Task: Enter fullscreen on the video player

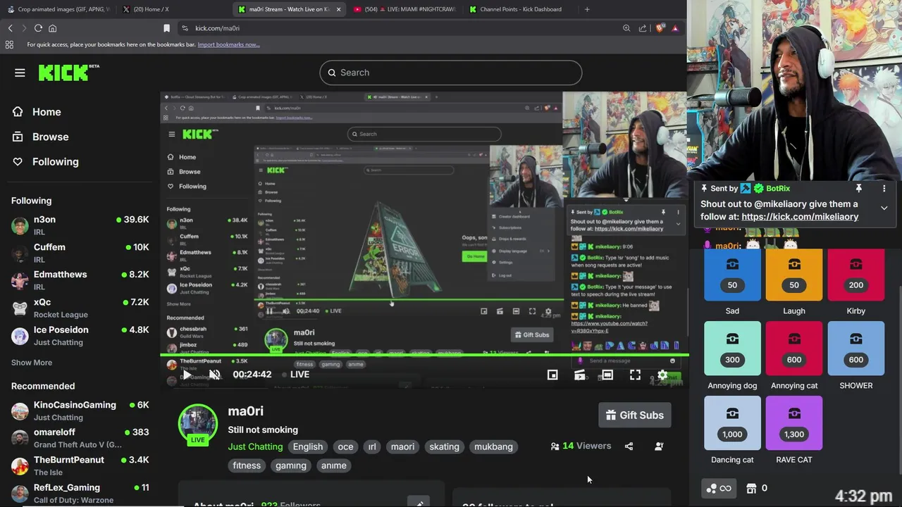Action: tap(635, 375)
